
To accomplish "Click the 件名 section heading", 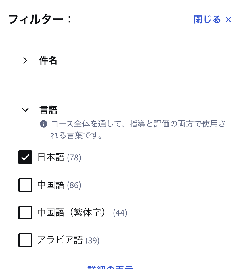I will pos(48,60).
